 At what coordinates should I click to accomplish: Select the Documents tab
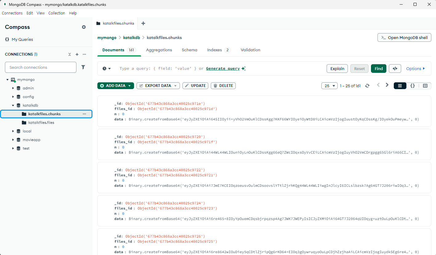point(119,50)
